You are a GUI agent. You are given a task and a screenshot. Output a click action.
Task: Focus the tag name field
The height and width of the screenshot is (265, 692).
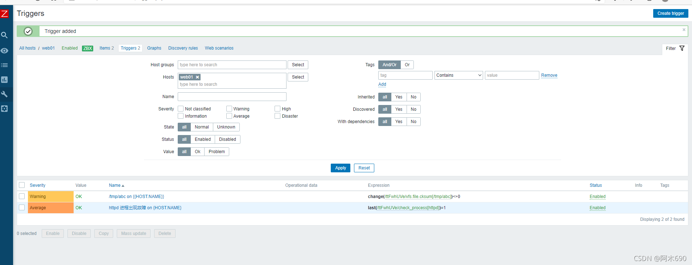(405, 75)
